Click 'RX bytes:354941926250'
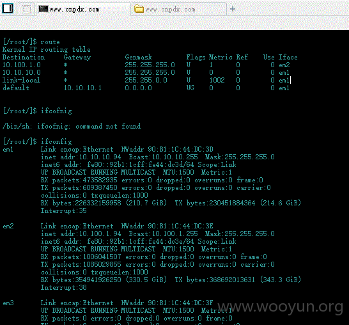The width and height of the screenshot is (349, 325). [81, 280]
